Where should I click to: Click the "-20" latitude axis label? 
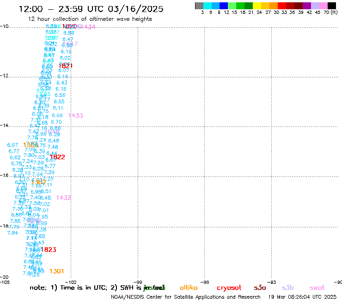4,277
